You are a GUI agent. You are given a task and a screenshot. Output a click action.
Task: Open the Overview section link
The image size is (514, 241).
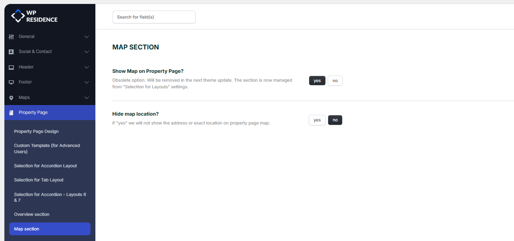[32, 214]
